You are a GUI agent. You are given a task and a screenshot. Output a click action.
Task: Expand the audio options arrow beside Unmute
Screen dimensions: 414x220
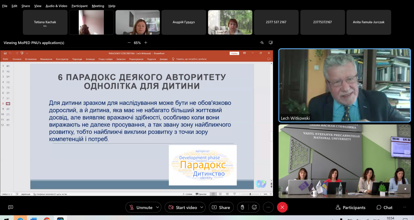click(x=158, y=207)
